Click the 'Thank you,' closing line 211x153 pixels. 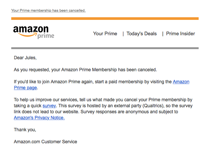tap(25, 130)
